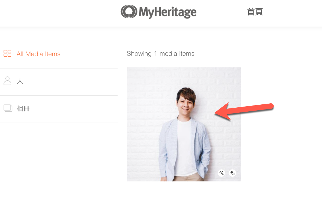This screenshot has width=322, height=208.
Task: Go to 首頁 in the top navigation
Action: coord(255,12)
